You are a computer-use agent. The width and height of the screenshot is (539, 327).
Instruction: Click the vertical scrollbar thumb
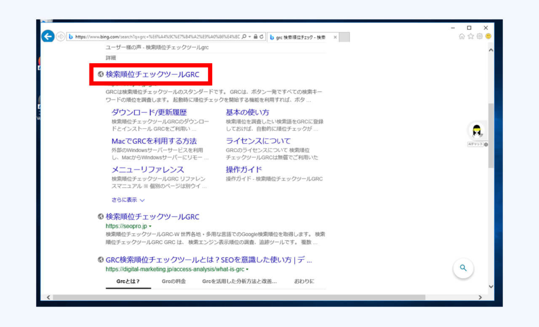coord(491,135)
